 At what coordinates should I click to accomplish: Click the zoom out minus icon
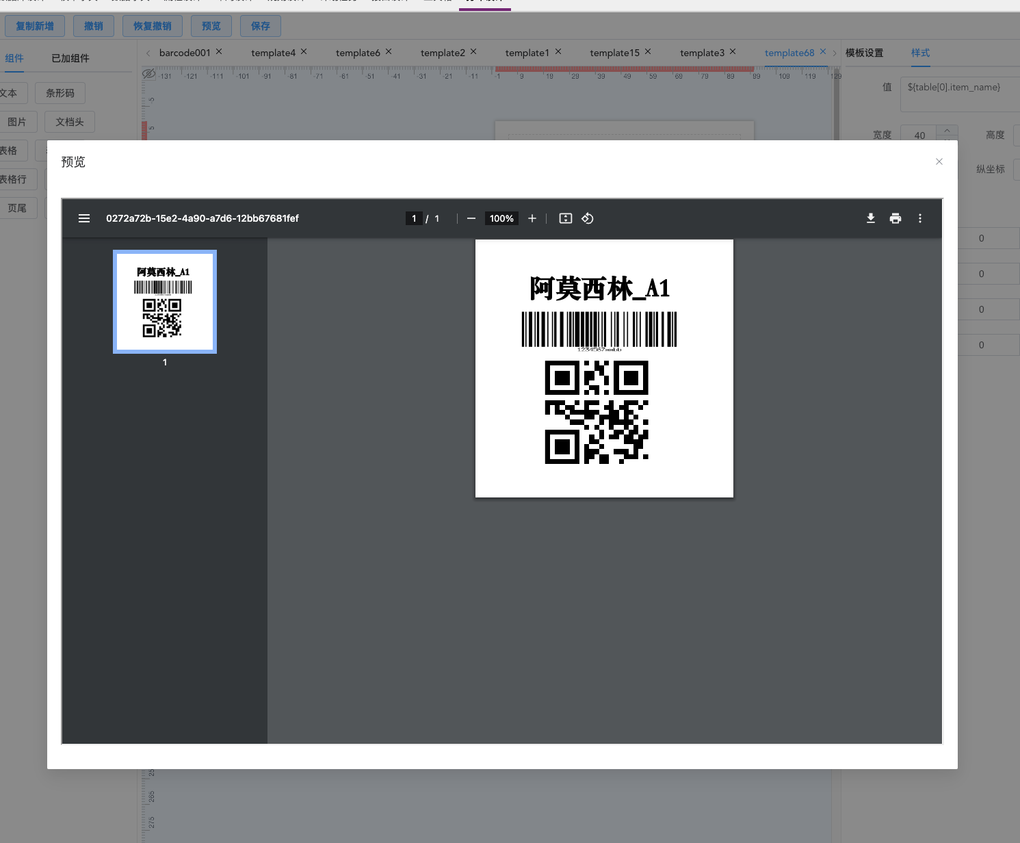[x=471, y=218]
